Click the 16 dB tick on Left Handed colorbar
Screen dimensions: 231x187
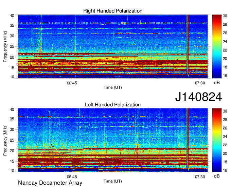point(225,170)
